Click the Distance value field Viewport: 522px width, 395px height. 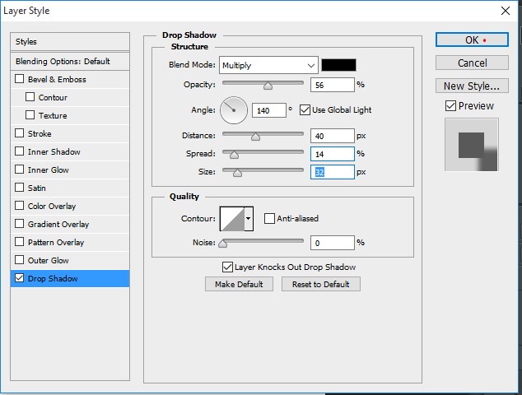(x=333, y=136)
